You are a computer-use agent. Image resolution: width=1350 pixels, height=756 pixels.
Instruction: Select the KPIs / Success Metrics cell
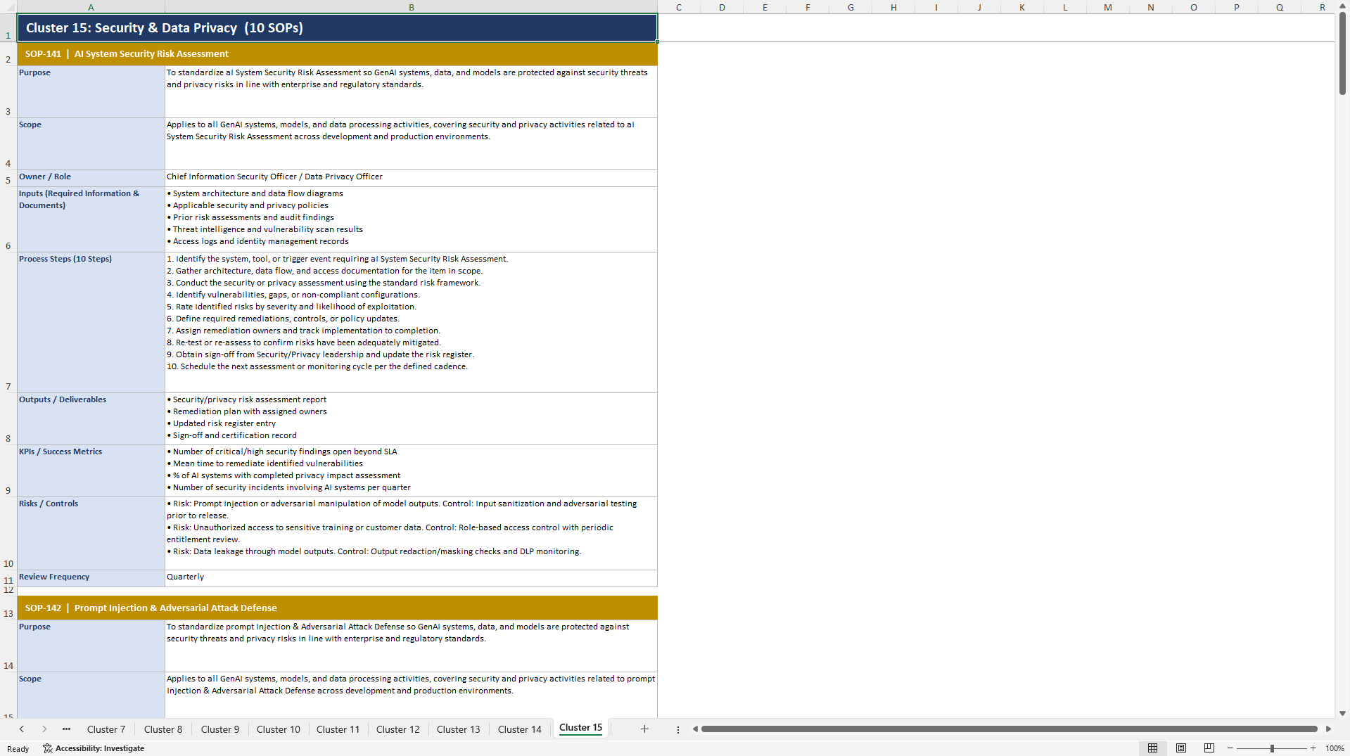(91, 470)
